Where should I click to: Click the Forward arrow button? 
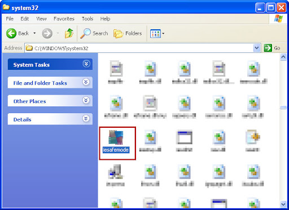point(47,33)
